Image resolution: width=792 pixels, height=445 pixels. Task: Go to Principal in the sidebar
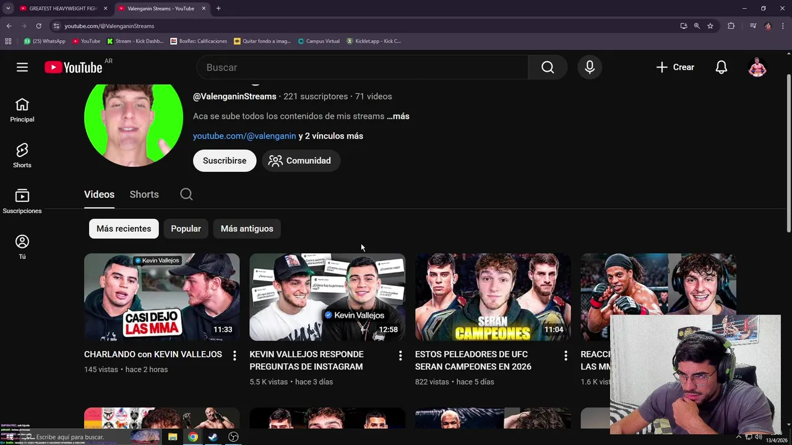coord(22,111)
